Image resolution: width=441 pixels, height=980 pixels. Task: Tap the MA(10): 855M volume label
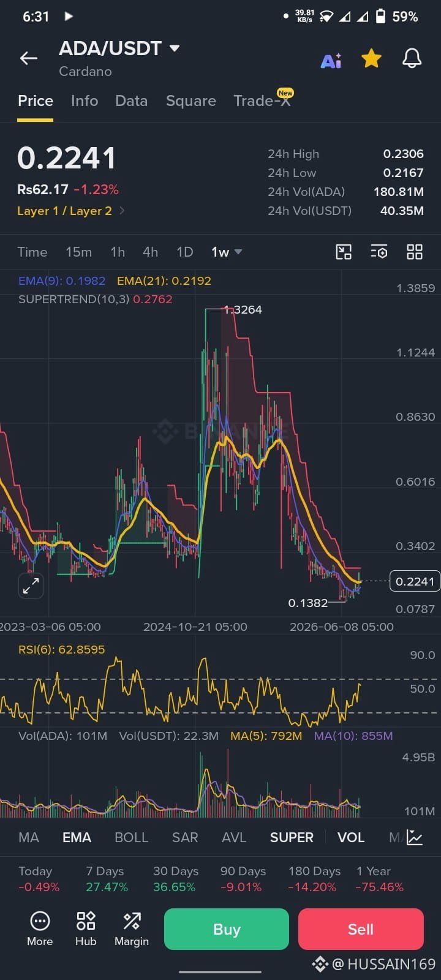pos(353,736)
